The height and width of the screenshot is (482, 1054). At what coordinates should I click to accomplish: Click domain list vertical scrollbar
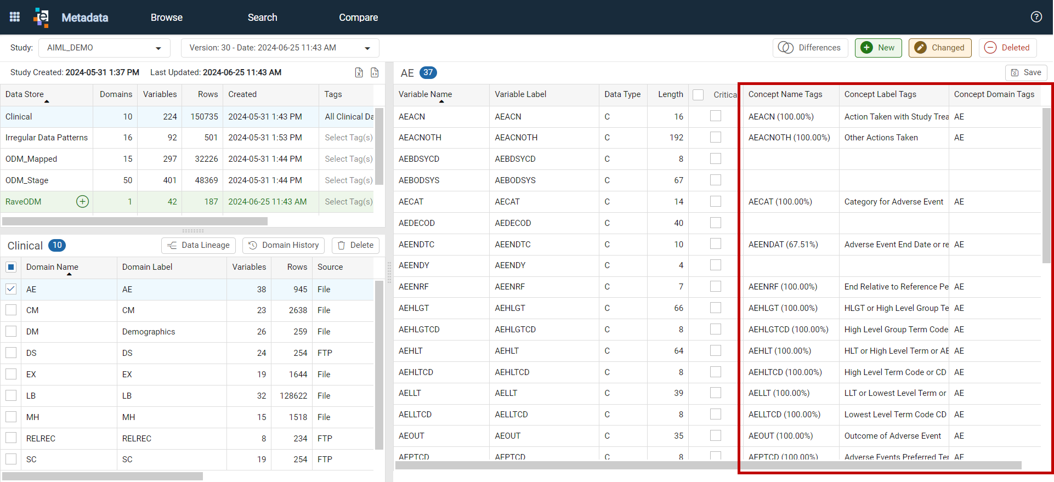pyautogui.click(x=379, y=365)
